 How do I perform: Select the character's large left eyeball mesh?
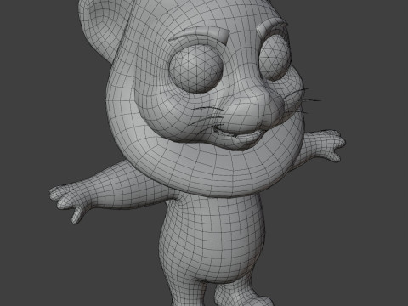coord(196,69)
